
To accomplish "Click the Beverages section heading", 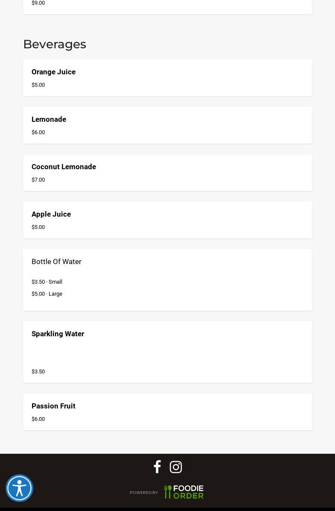I will coord(55,44).
